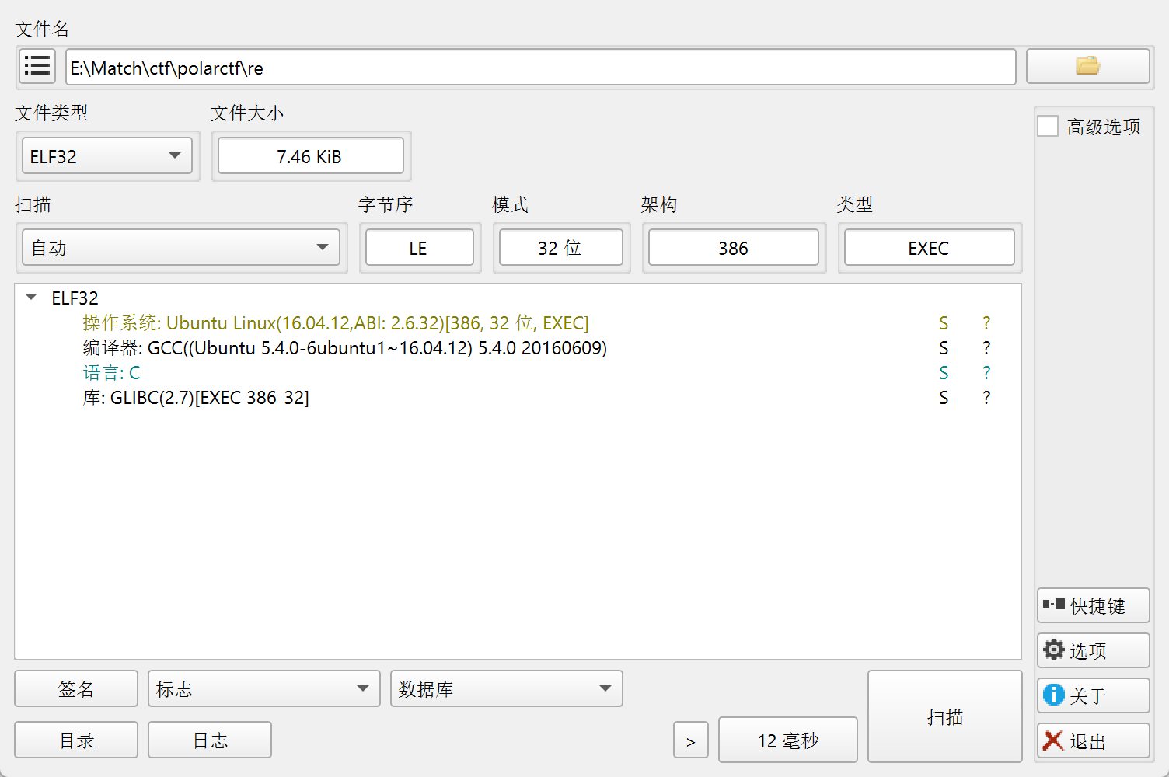
Task: Click the 签名 button
Action: 76,688
